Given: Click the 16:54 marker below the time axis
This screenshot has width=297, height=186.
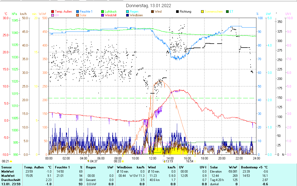Looking at the screenshot, I should pos(190,161).
